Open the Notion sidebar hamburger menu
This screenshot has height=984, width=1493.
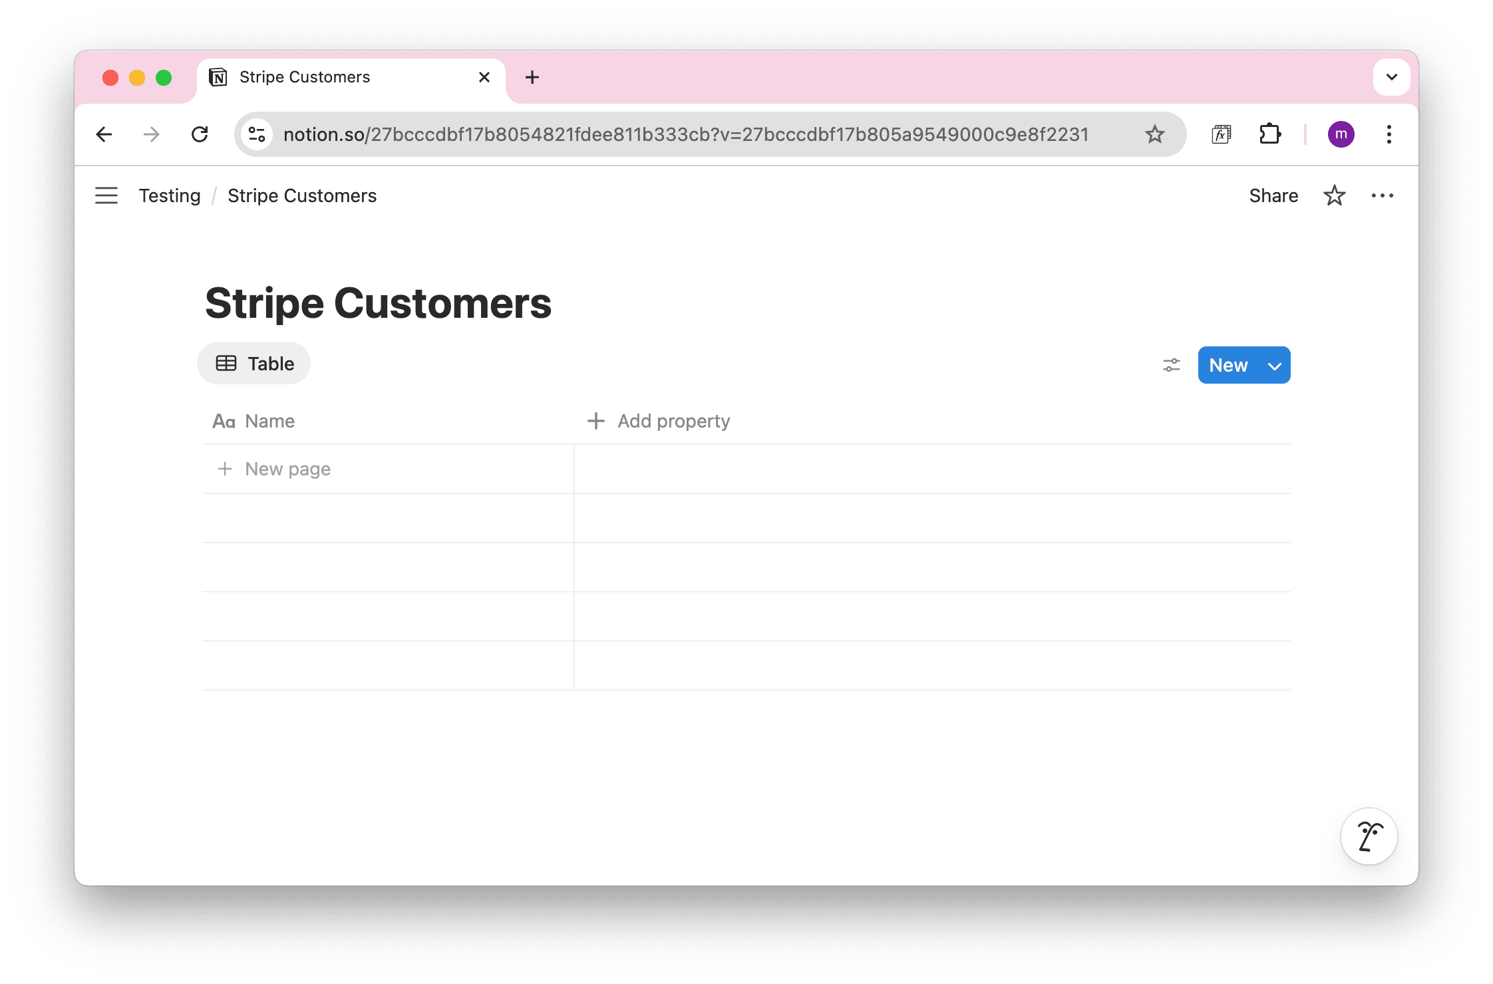(106, 195)
